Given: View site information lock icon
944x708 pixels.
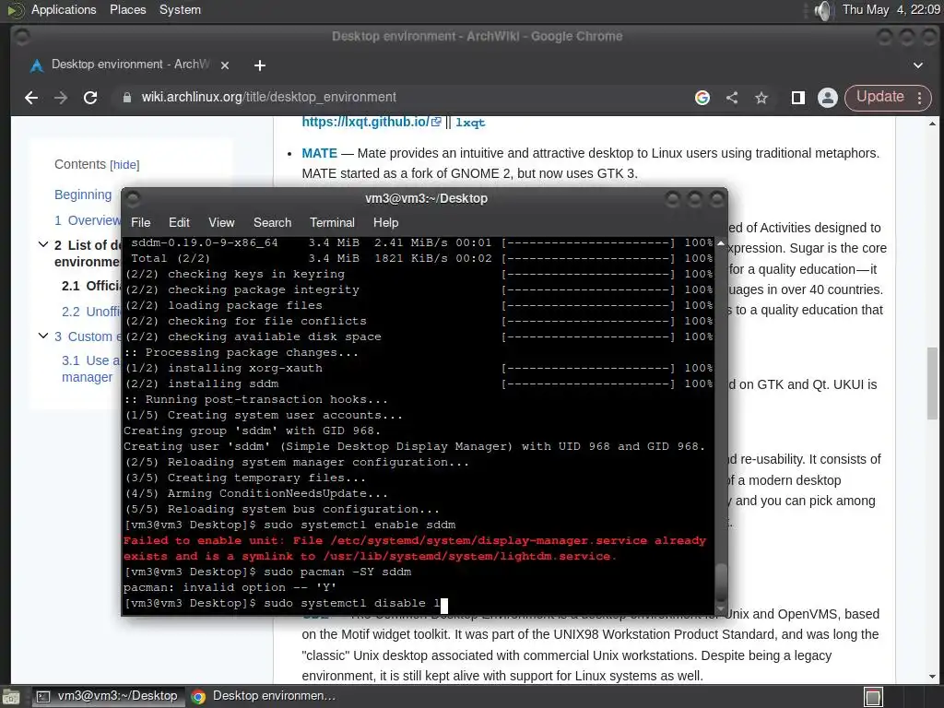Looking at the screenshot, I should 127,98.
